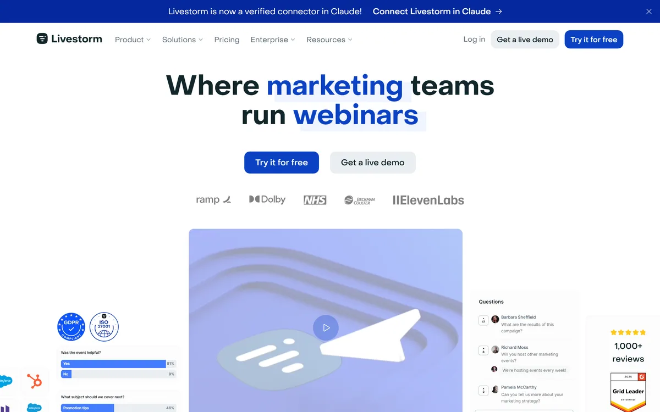660x412 pixels.
Task: Expand the Enterprise menu
Action: (273, 40)
